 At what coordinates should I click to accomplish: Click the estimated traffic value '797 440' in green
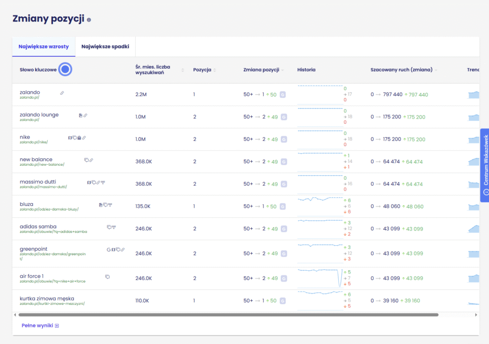[418, 94]
